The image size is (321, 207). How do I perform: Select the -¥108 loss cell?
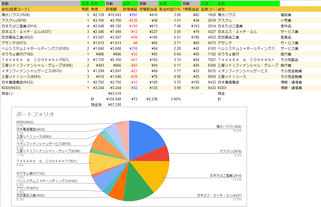[x=130, y=26]
